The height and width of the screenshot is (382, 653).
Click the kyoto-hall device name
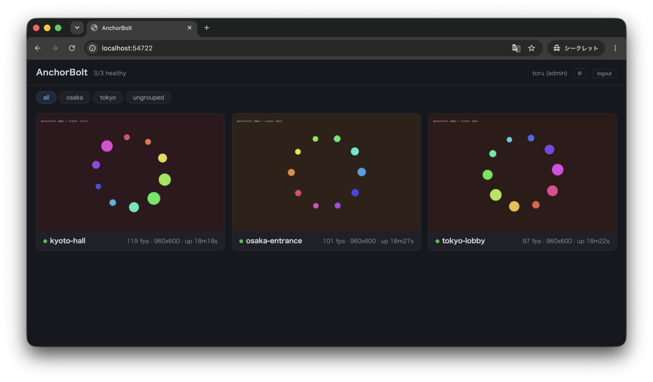[67, 241]
